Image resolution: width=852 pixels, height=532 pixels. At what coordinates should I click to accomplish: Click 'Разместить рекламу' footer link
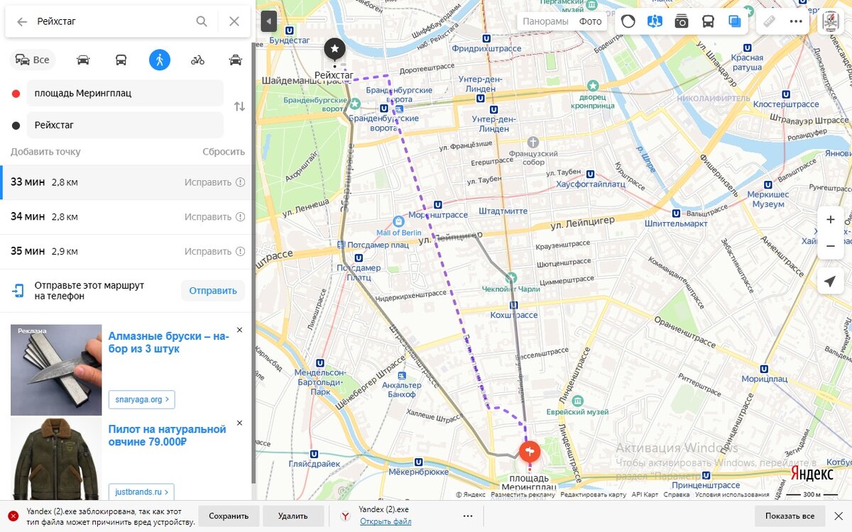[523, 494]
